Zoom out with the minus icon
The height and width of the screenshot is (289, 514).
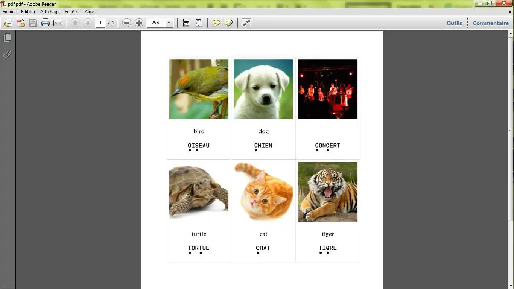point(126,23)
